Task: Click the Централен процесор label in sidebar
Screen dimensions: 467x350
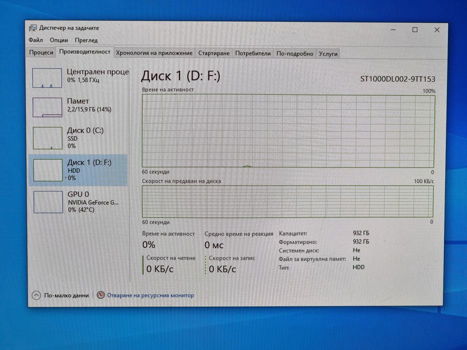Action: coord(98,71)
